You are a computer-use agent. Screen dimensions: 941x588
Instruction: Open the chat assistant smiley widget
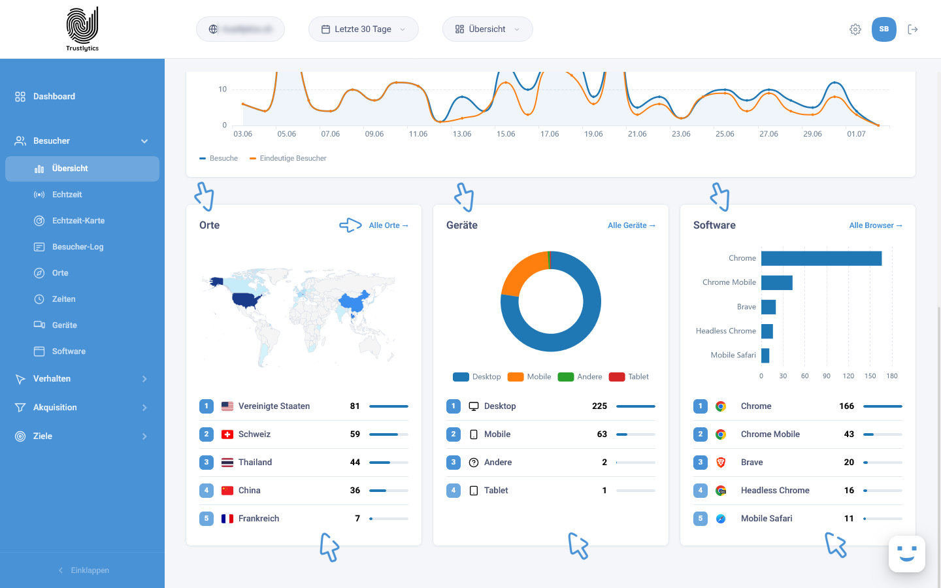click(x=906, y=554)
